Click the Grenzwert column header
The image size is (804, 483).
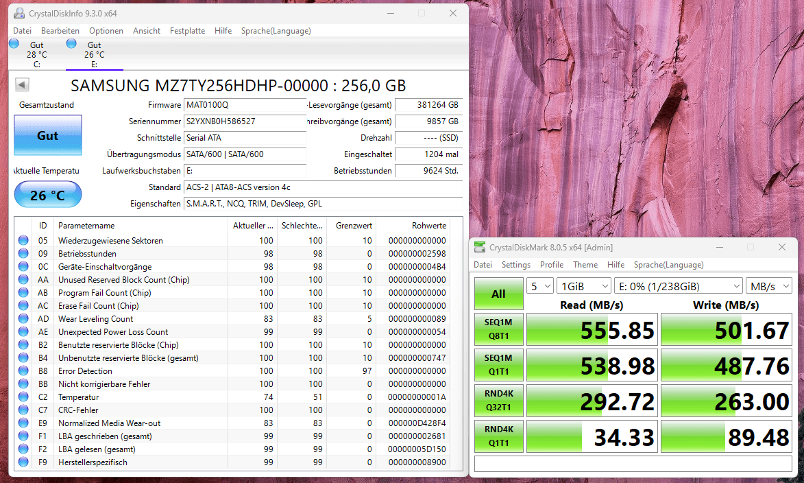352,225
